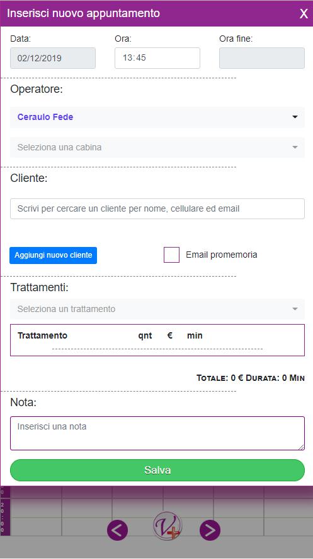
Task: Click the Data field showing 02/12/2019
Action: click(53, 58)
